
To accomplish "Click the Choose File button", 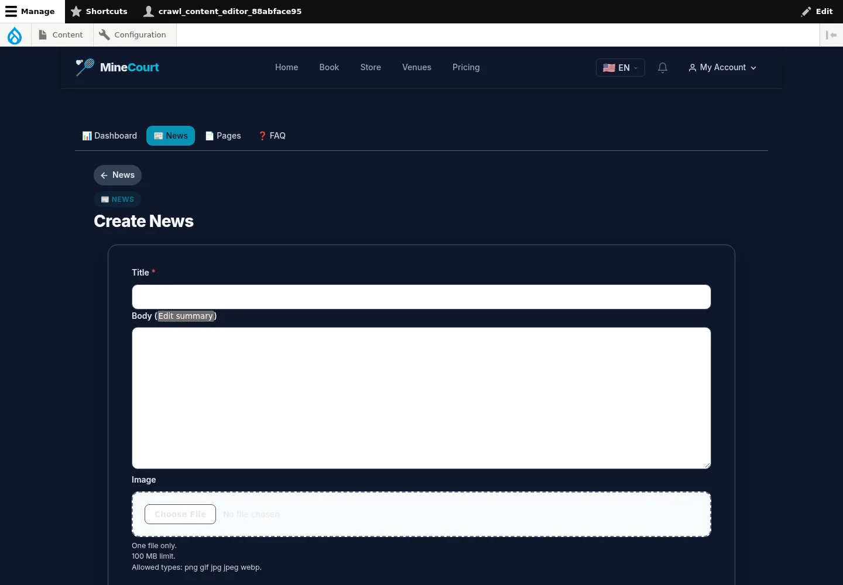I will click(x=180, y=514).
